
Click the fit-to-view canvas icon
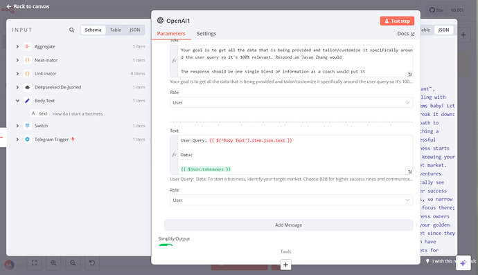pos(34,263)
